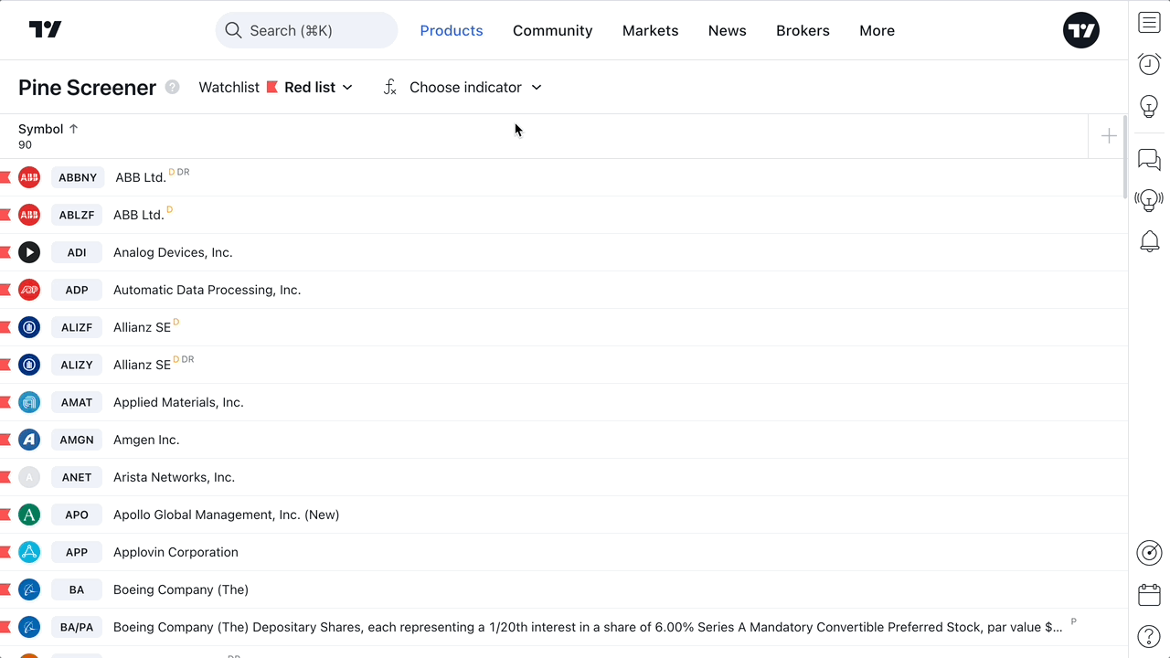Open the Markets menu
The image size is (1170, 658).
point(651,31)
